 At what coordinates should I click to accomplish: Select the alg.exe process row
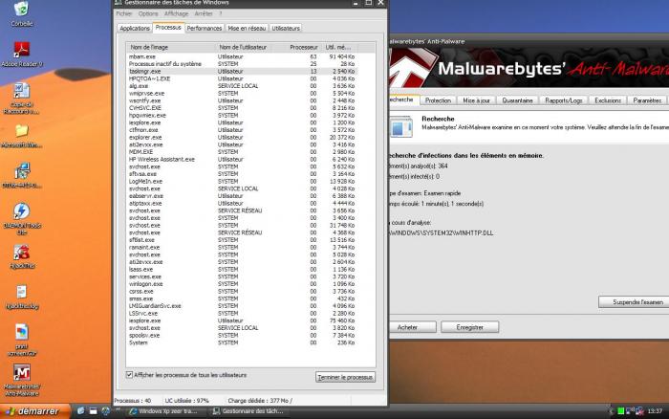pos(242,86)
